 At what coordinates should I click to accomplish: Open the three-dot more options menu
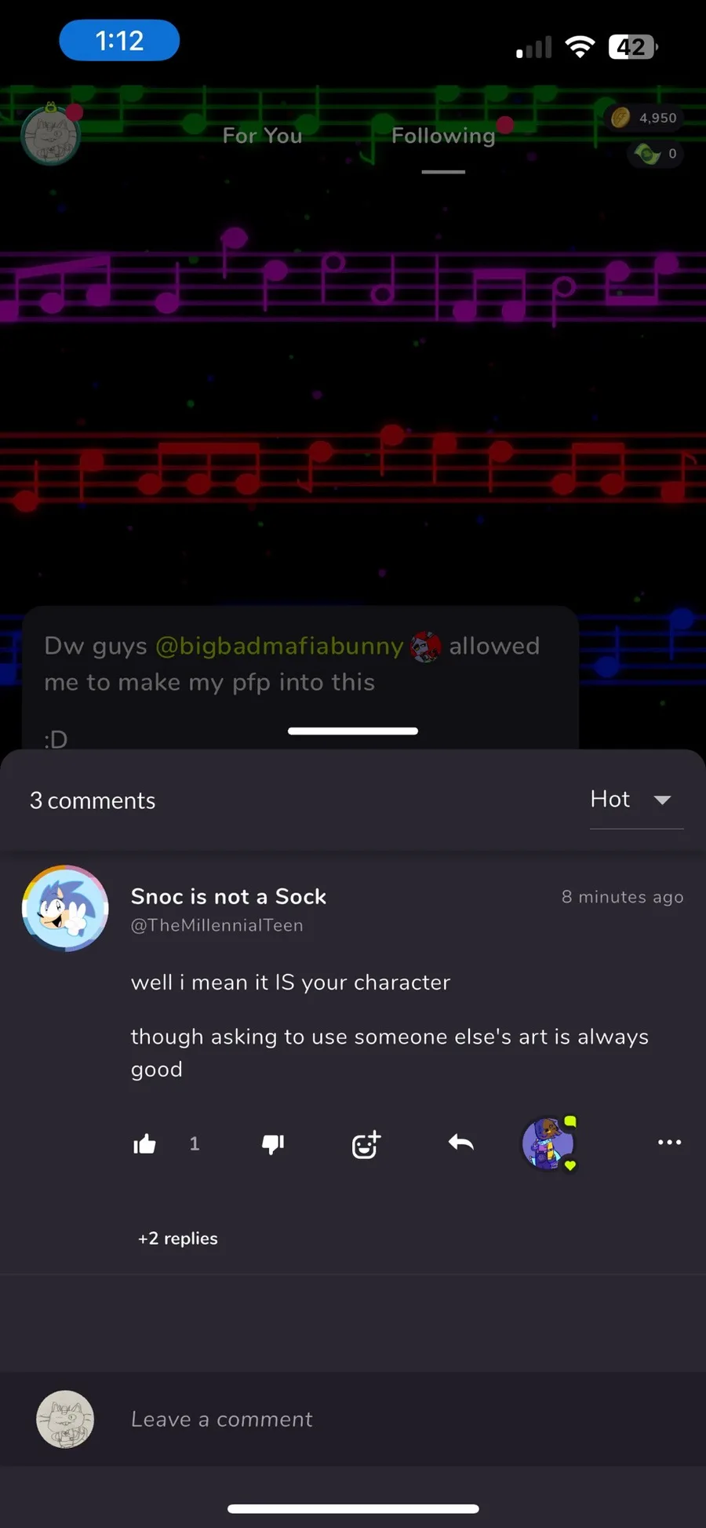point(669,1143)
